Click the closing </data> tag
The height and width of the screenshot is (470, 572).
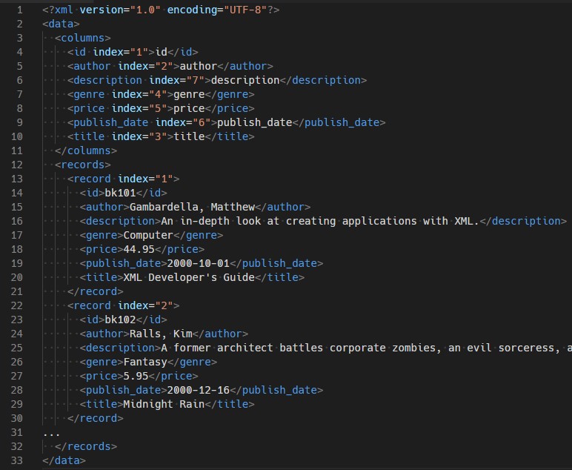[x=64, y=460]
